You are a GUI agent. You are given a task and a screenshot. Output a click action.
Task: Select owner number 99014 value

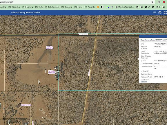click(x=157, y=64)
